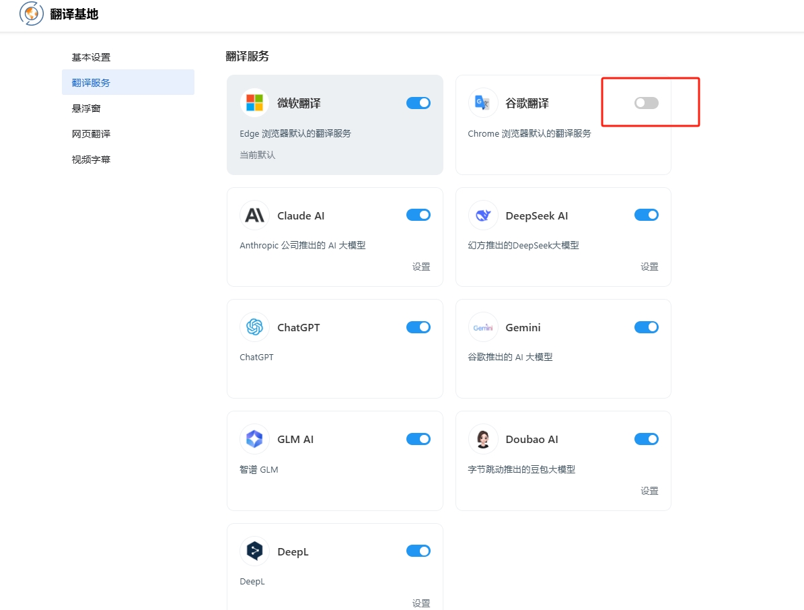Screen dimensions: 804x610
Task: Click the 微软翻译 Microsoft logo icon
Action: pos(254,102)
